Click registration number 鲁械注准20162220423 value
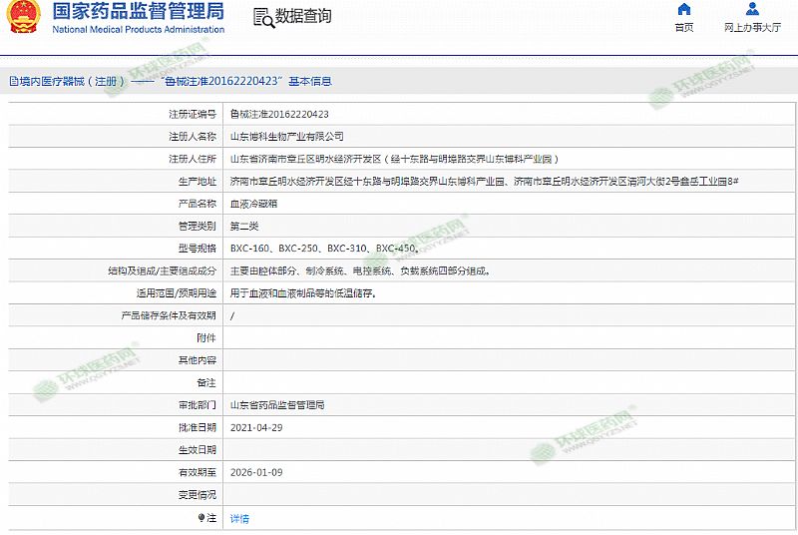Viewport: 798px width, 535px height. 279,114
